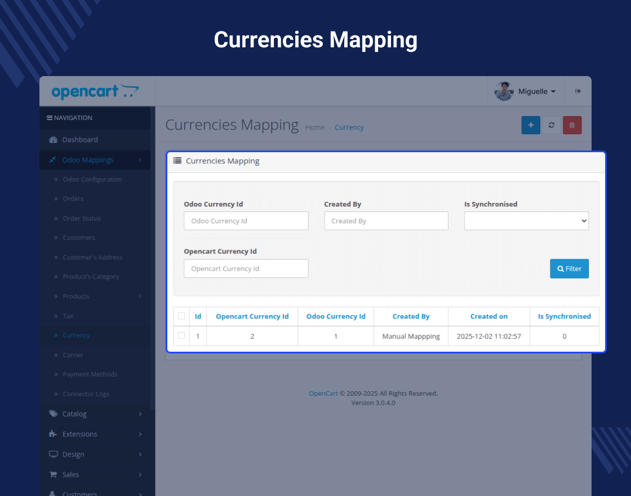Screen dimensions: 631x496
Task: Sort by Created on column header
Action: 489,316
